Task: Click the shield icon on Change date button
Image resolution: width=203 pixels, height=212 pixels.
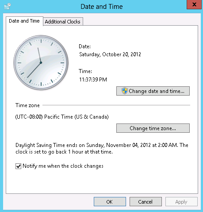Action: (125, 91)
